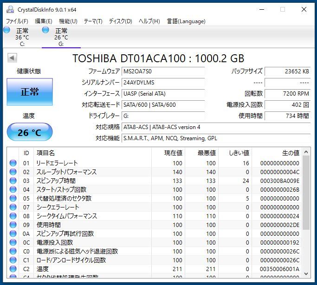Screen dimensions: 317x285
Task: Select the C: drive tab at 36 °C
Action: pyautogui.click(x=22, y=37)
